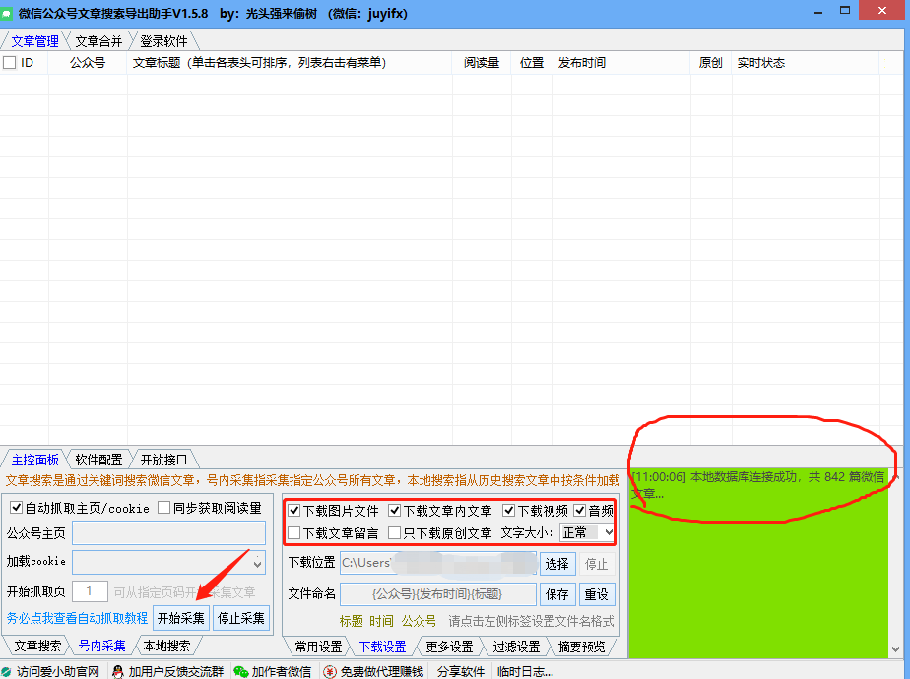The width and height of the screenshot is (910, 679).
Task: Sort by the 阅读量 column header
Action: click(x=482, y=63)
